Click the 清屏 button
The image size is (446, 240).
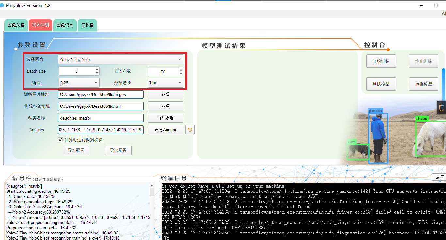[x=439, y=177]
